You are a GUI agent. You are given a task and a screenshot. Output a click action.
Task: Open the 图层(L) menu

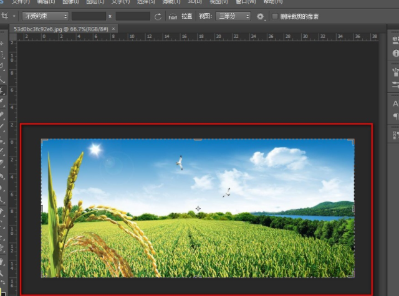[95, 2]
